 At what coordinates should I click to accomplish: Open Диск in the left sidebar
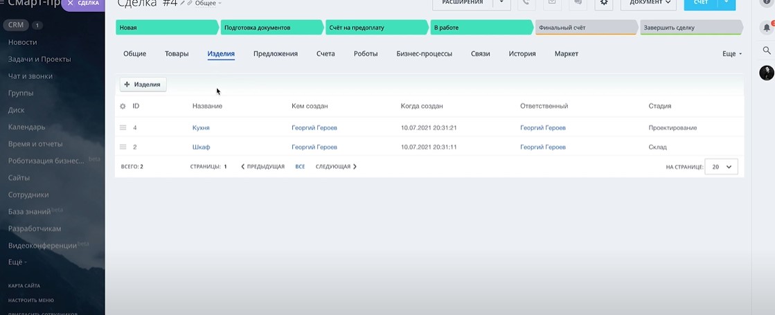pos(17,110)
